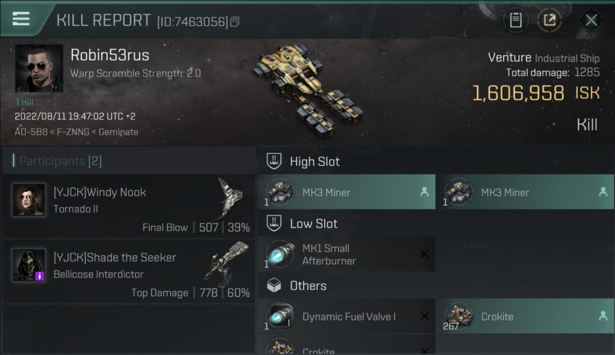Open the hamburger menu icon
This screenshot has width=615, height=355.
[21, 19]
